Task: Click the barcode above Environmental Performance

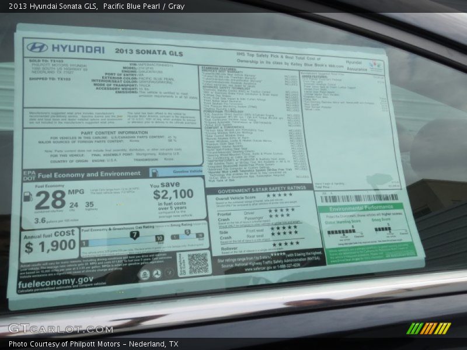Action: click(x=356, y=197)
